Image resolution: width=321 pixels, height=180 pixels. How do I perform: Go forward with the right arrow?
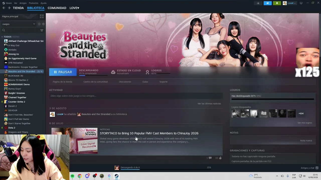[9, 8]
